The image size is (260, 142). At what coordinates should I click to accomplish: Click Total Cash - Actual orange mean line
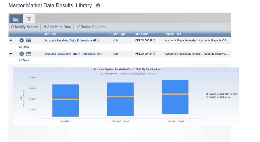coord(120,97)
